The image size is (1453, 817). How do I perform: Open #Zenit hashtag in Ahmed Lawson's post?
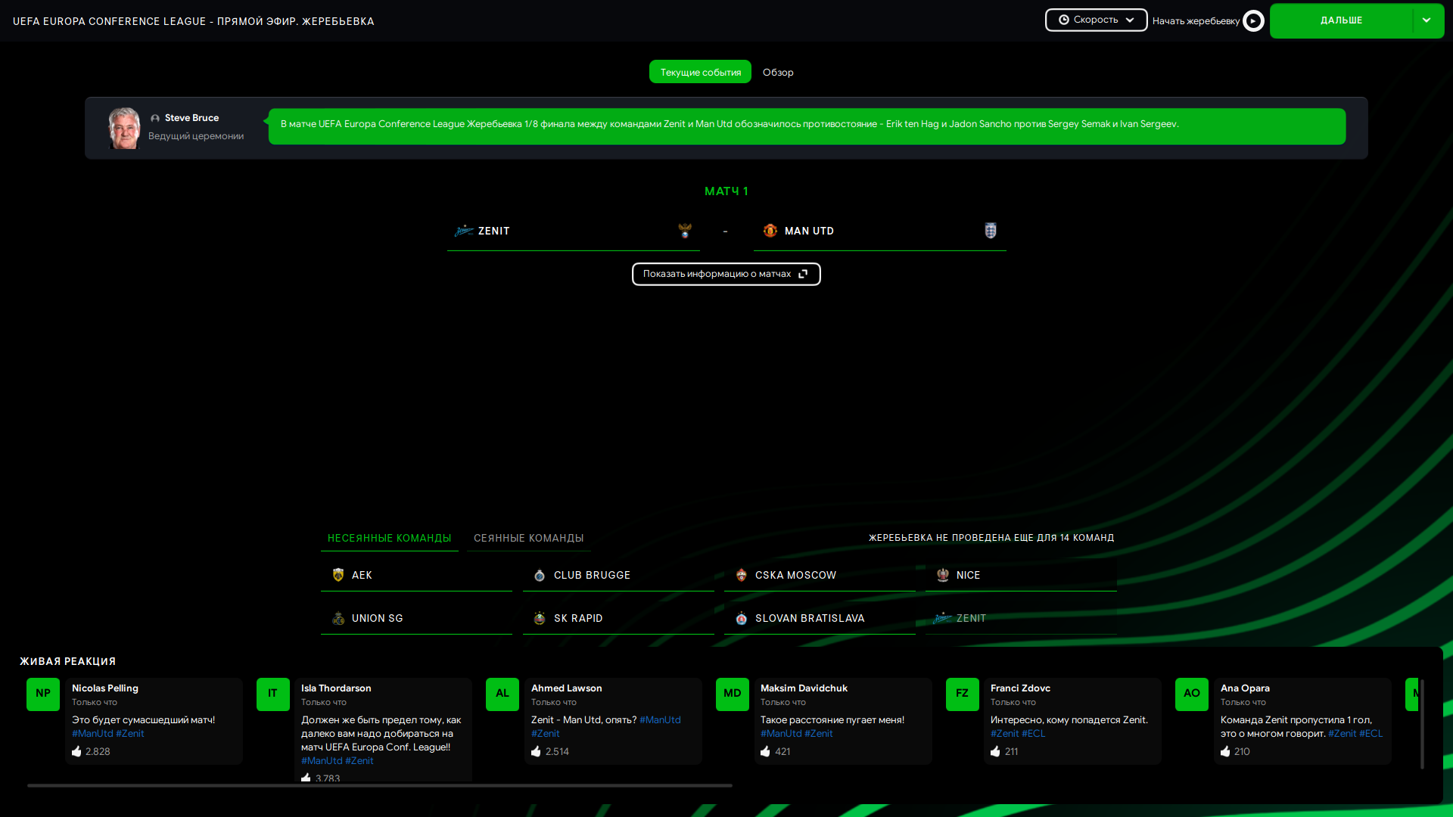pos(546,734)
